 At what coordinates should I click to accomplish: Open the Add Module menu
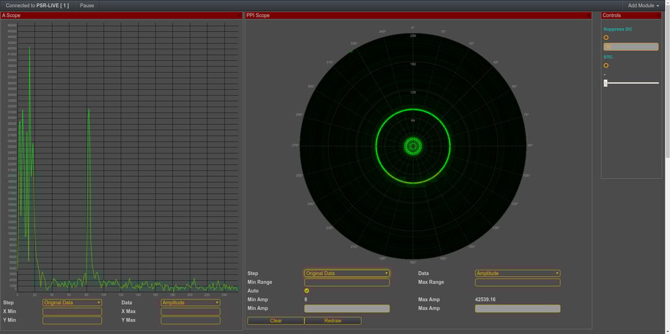click(x=643, y=5)
